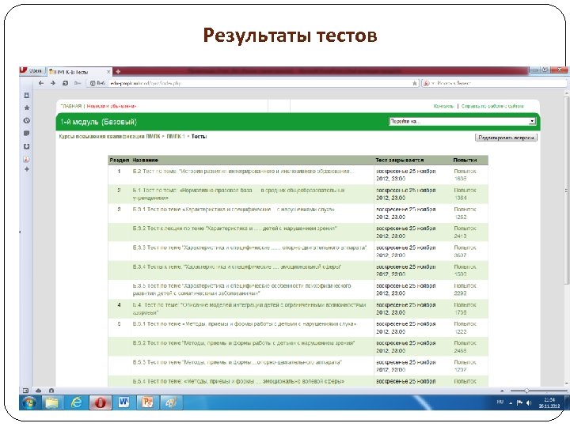Screen dimensions: 570x427
Task: Open the Downloads panel in sidebar
Action: 27,146
